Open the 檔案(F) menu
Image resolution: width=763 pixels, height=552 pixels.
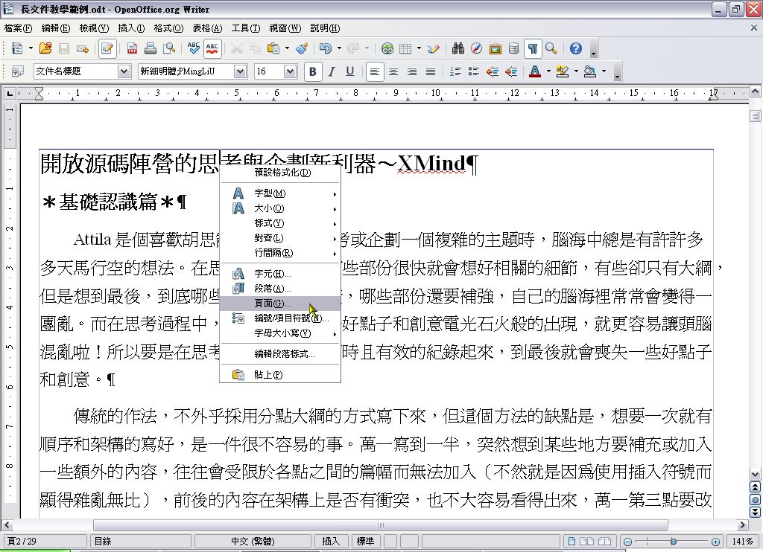18,28
